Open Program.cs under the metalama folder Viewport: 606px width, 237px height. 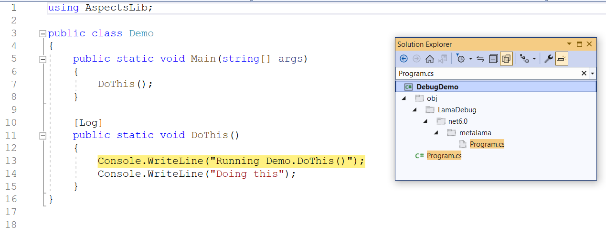click(487, 144)
